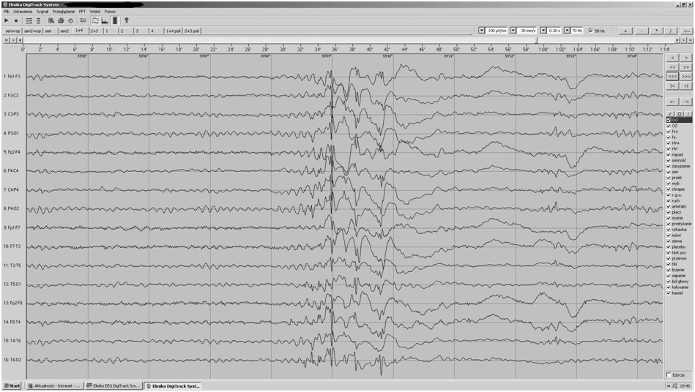Click the Play recording icon
The width and height of the screenshot is (695, 392).
coord(7,20)
